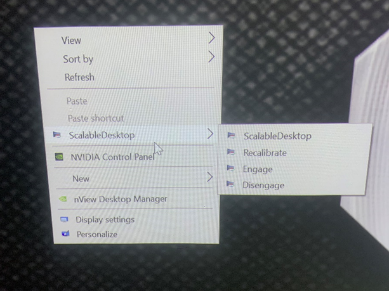Open the New menu entry

pyautogui.click(x=81, y=179)
